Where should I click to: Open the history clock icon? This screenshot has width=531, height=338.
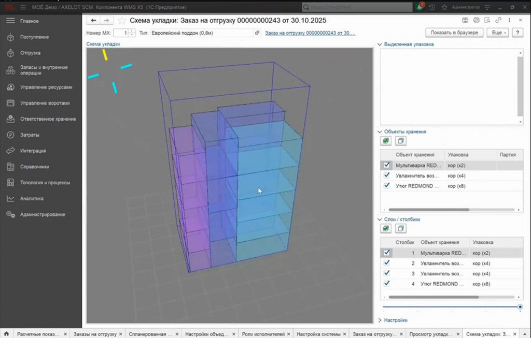pyautogui.click(x=432, y=7)
